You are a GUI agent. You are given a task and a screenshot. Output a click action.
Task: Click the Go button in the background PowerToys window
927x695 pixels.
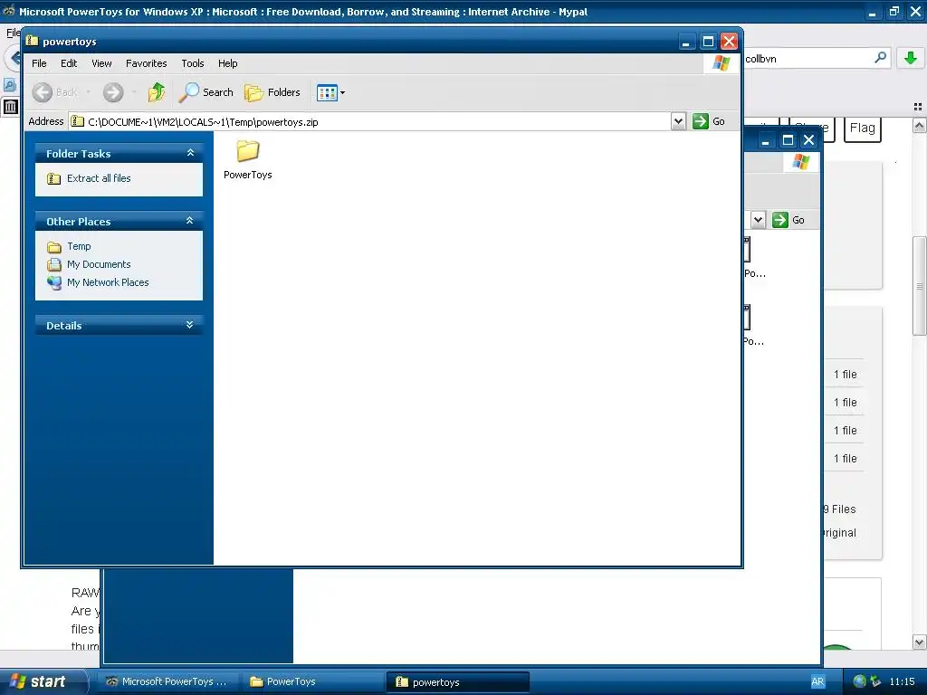(789, 220)
